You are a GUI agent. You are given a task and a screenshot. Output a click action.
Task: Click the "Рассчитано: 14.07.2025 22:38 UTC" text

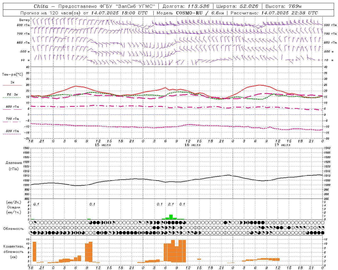pos(274,13)
